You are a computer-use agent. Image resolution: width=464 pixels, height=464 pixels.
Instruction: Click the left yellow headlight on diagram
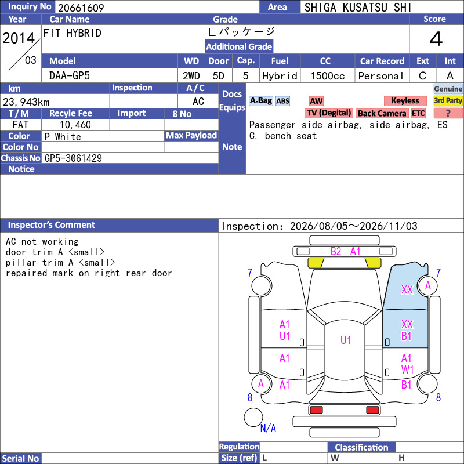click(x=316, y=263)
